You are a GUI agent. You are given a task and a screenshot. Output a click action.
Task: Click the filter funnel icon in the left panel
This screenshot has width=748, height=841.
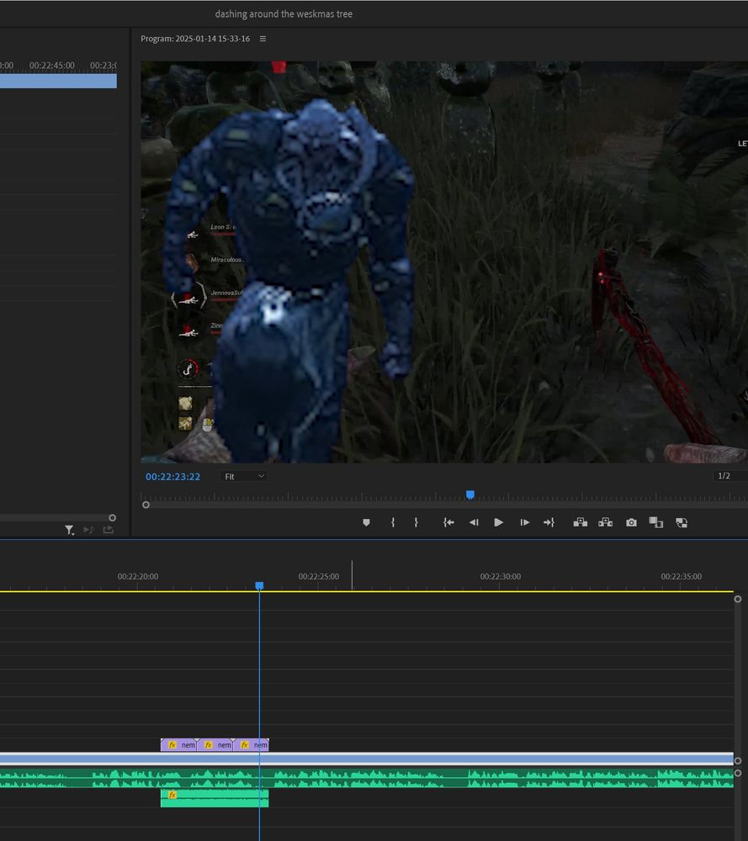70,530
